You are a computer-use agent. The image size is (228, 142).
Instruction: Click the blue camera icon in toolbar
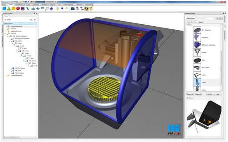pos(73,9)
